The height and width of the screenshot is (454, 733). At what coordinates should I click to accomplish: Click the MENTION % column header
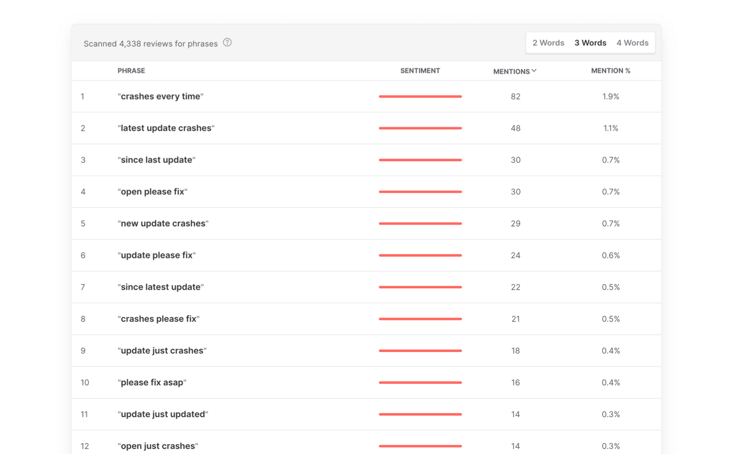611,71
